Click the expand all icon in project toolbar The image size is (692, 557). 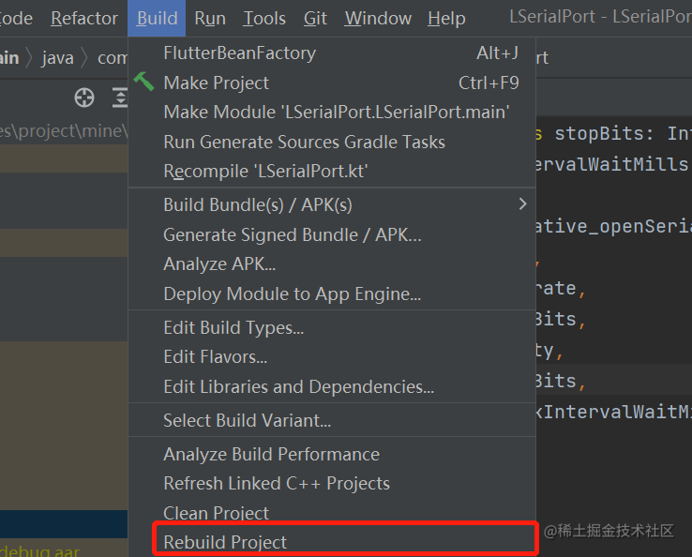point(120,98)
